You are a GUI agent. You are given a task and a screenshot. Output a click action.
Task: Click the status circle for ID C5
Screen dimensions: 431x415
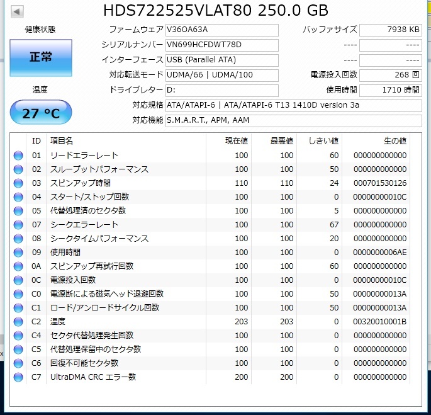tap(18, 350)
